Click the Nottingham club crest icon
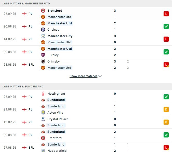The width and height of the screenshot is (175, 152). [x=43, y=94]
